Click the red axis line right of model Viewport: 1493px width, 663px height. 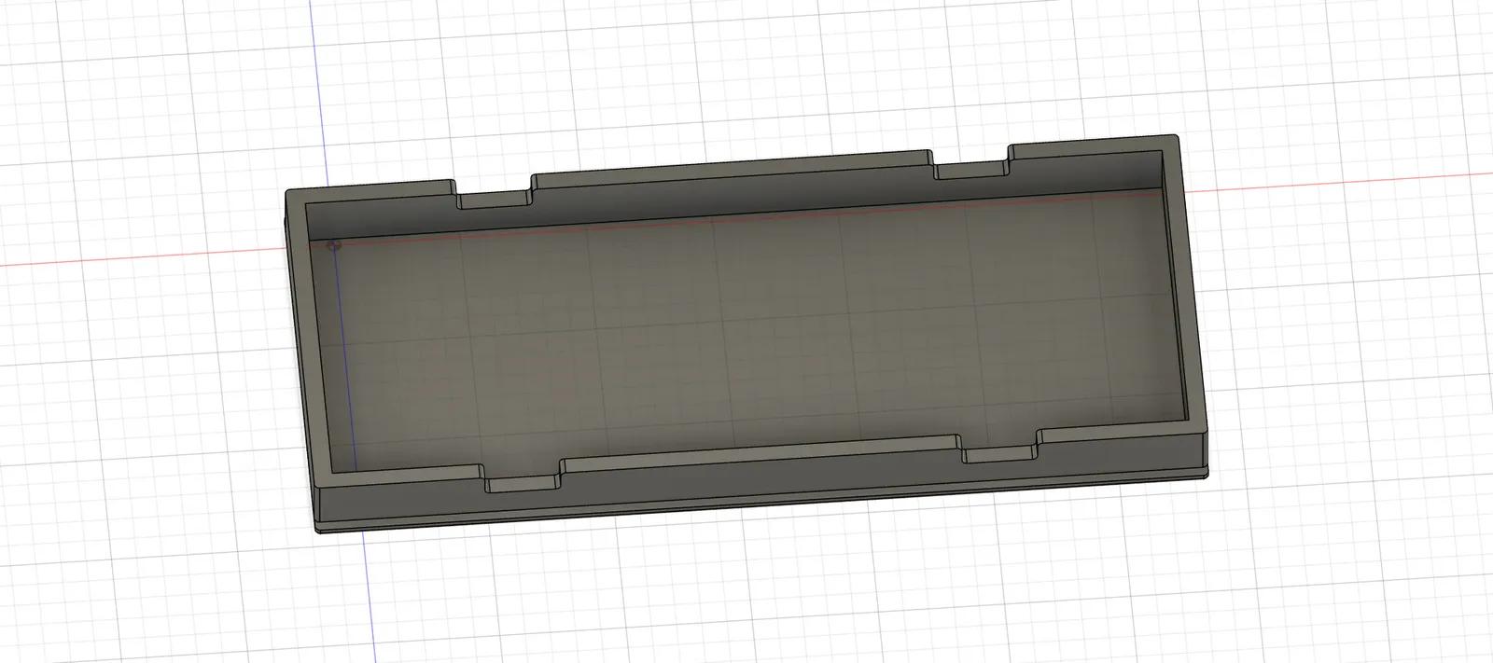pyautogui.click(x=1344, y=181)
